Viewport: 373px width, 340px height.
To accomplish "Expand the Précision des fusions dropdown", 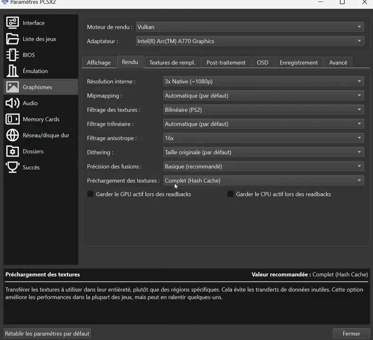I will click(x=263, y=166).
